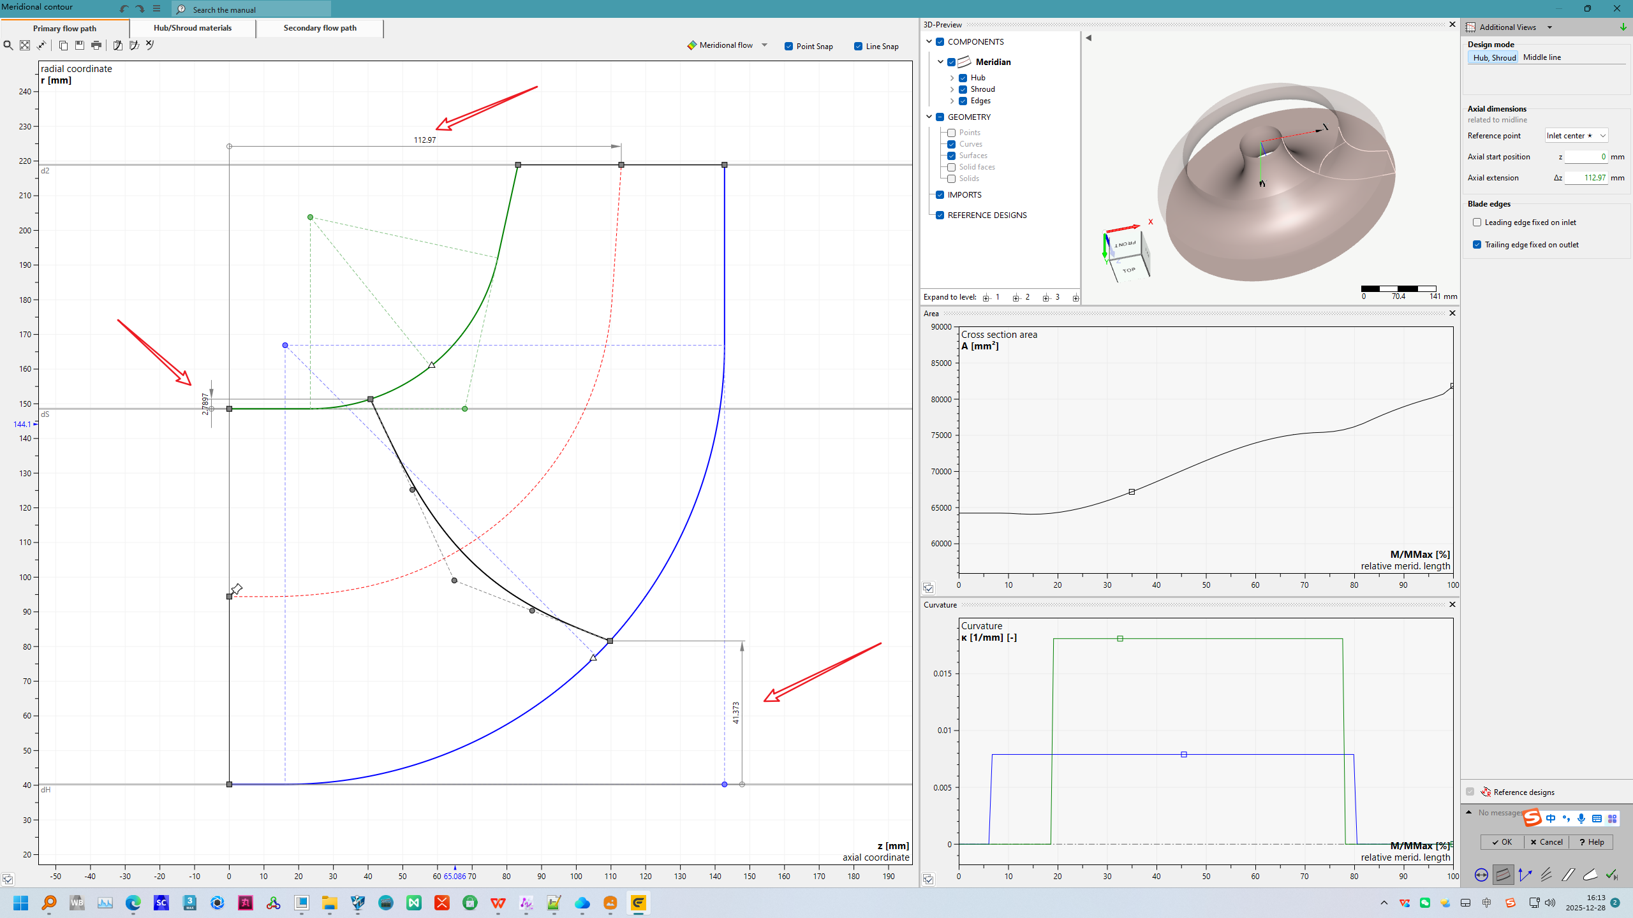The width and height of the screenshot is (1633, 918).
Task: Click the zoom window magnifier icon
Action: coord(8,45)
